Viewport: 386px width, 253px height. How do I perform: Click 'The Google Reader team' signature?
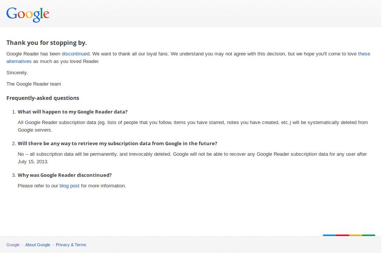(x=34, y=84)
